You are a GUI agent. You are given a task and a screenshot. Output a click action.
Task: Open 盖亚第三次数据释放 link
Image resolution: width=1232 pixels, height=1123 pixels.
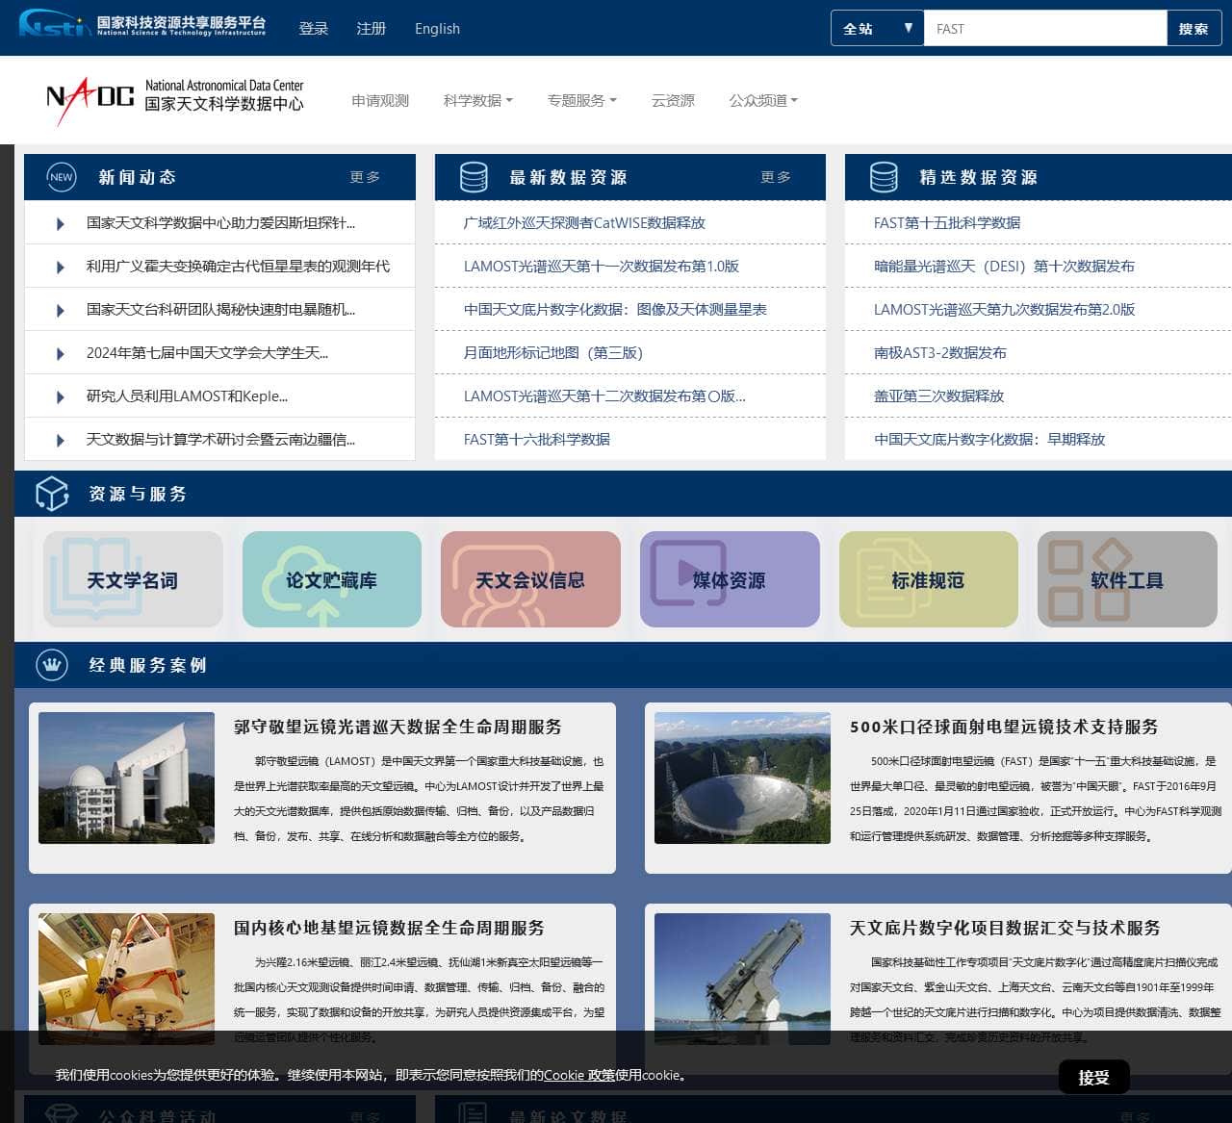(938, 396)
